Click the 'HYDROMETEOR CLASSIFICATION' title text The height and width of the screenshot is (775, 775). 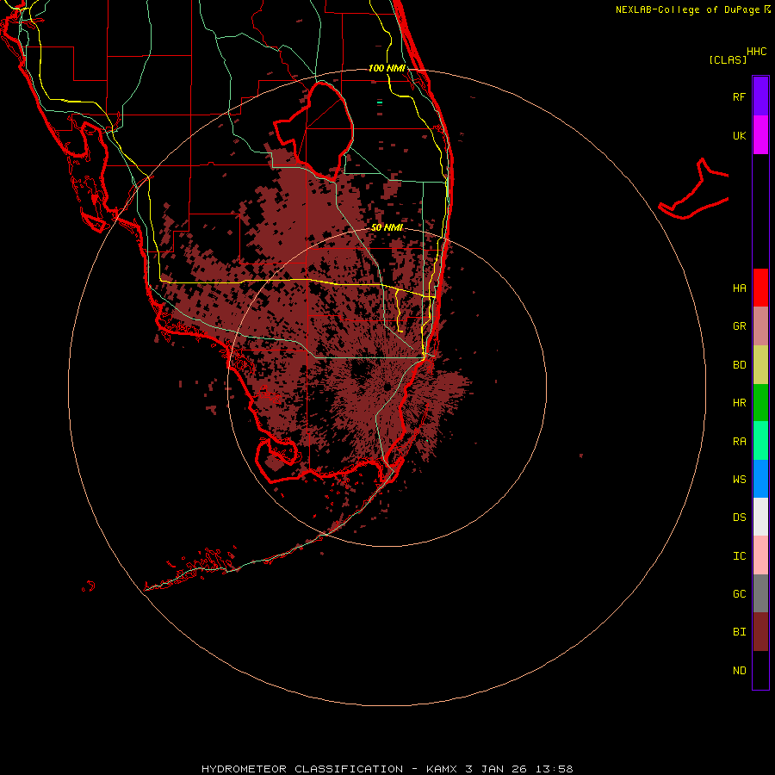[302, 769]
